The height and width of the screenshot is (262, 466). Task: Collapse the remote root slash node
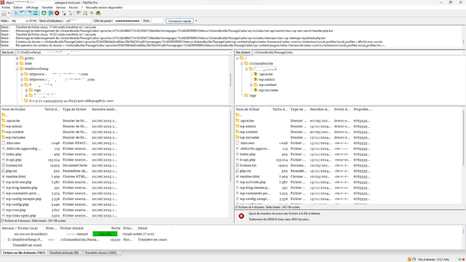[237, 58]
